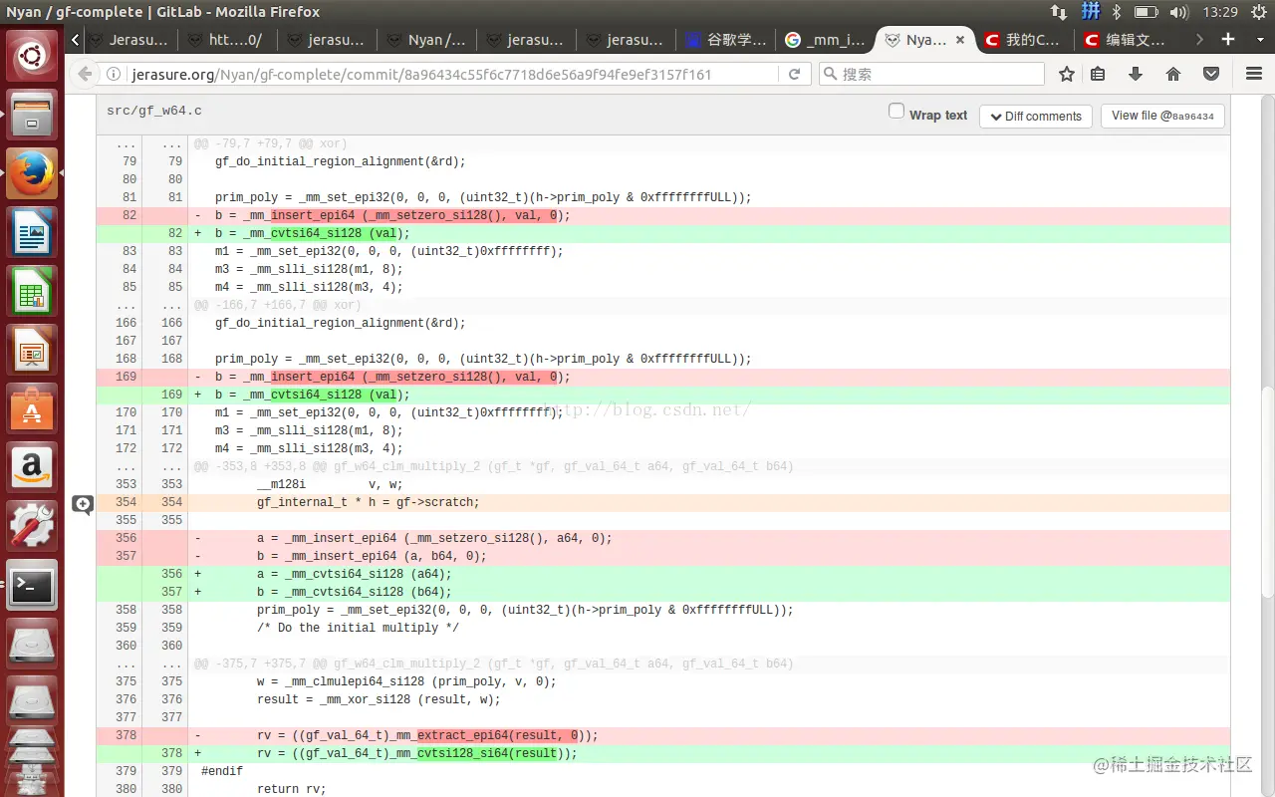Click the line 'return rv;'
The height and width of the screenshot is (797, 1275).
pyautogui.click(x=292, y=789)
